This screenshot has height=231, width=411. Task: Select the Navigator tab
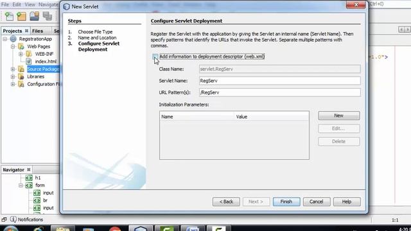[x=13, y=169]
